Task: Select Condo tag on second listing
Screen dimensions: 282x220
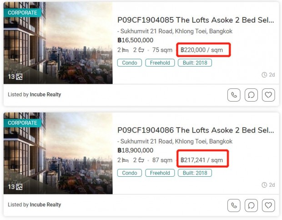Action: 130,173
